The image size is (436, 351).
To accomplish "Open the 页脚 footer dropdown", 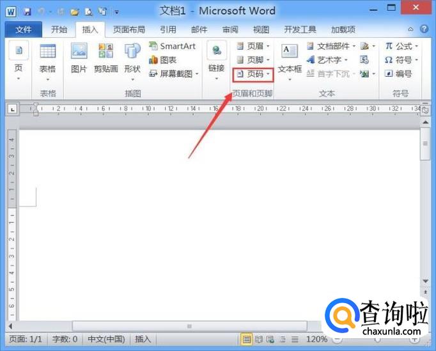I will point(253,60).
